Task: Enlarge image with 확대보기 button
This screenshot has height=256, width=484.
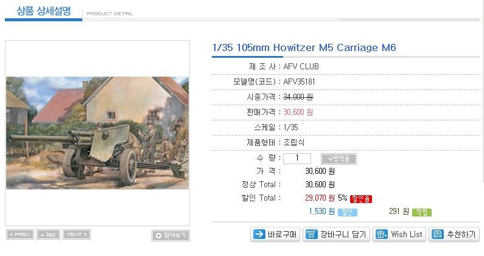Action: click(x=170, y=236)
